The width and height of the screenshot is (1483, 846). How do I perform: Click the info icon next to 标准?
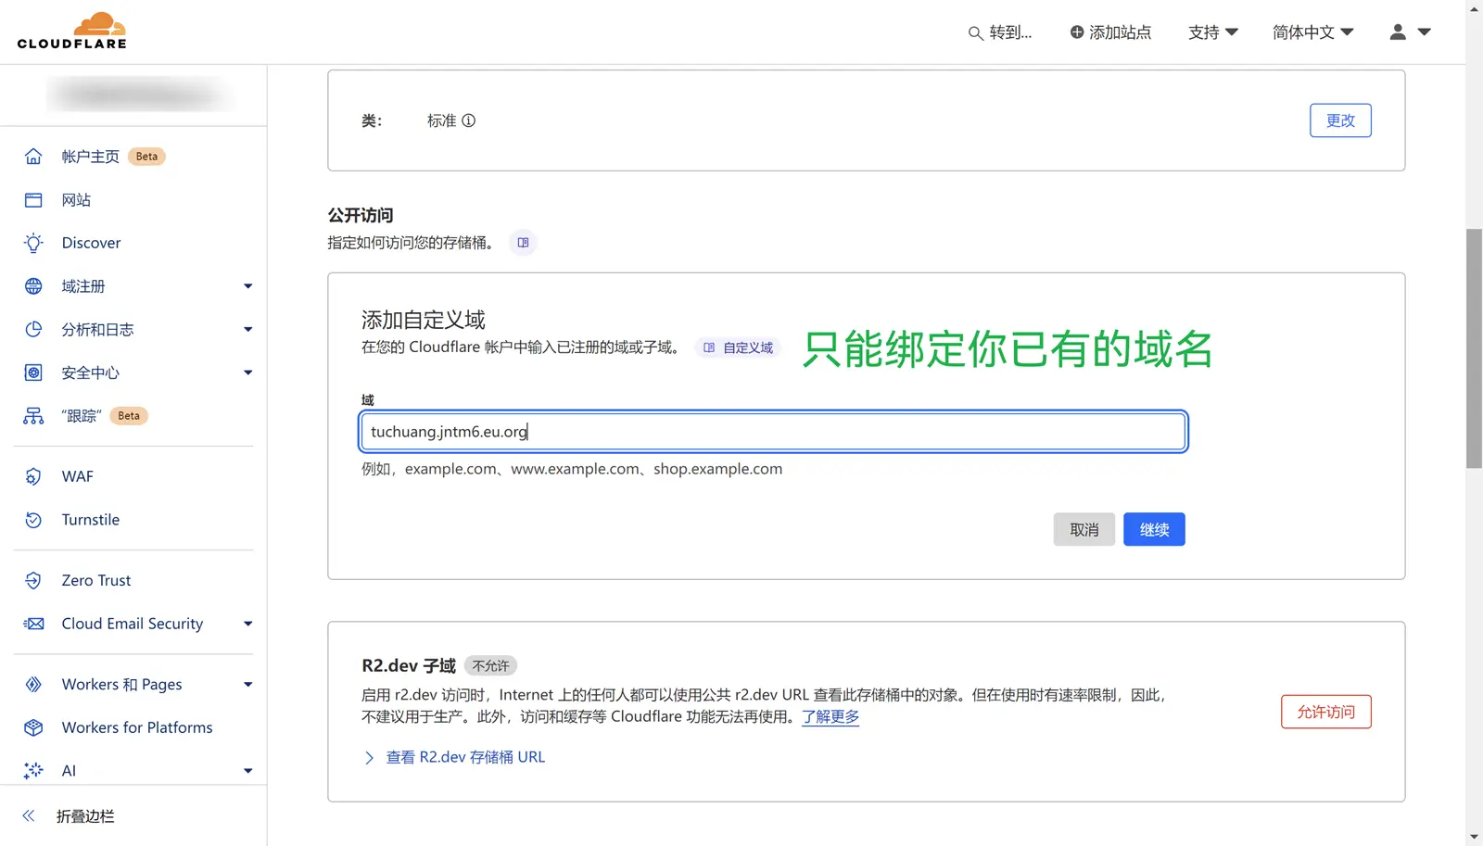[469, 120]
